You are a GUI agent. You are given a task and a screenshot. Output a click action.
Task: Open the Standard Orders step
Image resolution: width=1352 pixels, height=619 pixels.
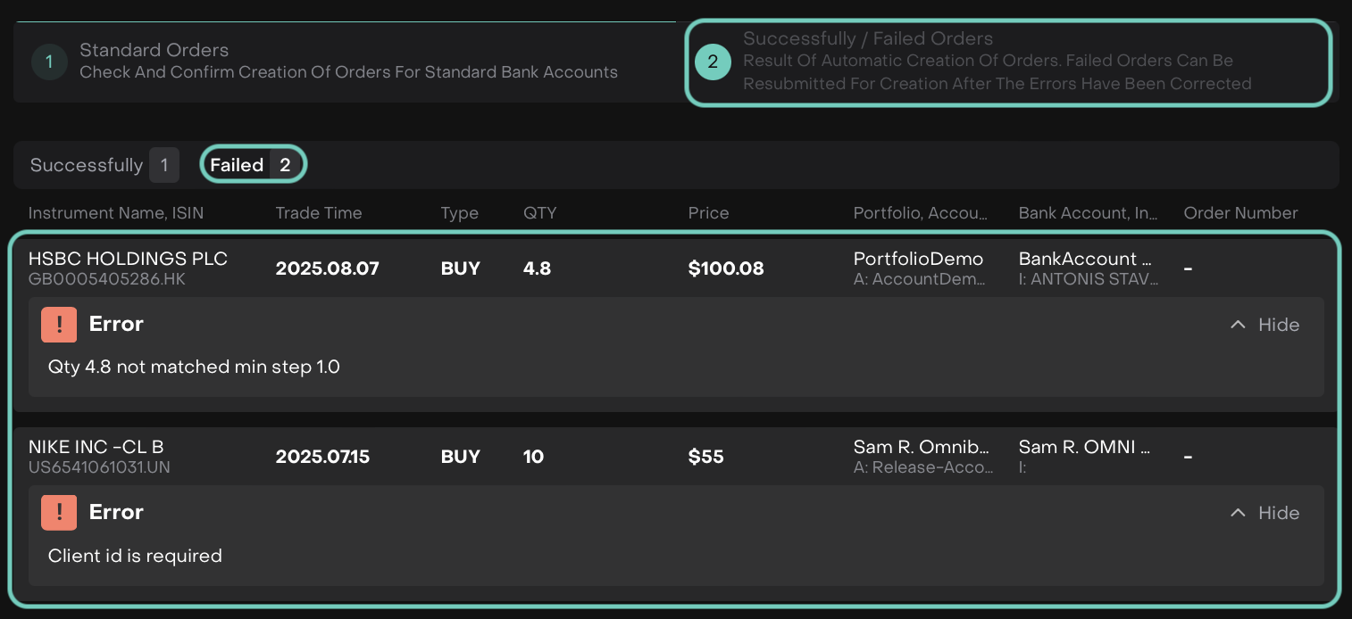(348, 61)
